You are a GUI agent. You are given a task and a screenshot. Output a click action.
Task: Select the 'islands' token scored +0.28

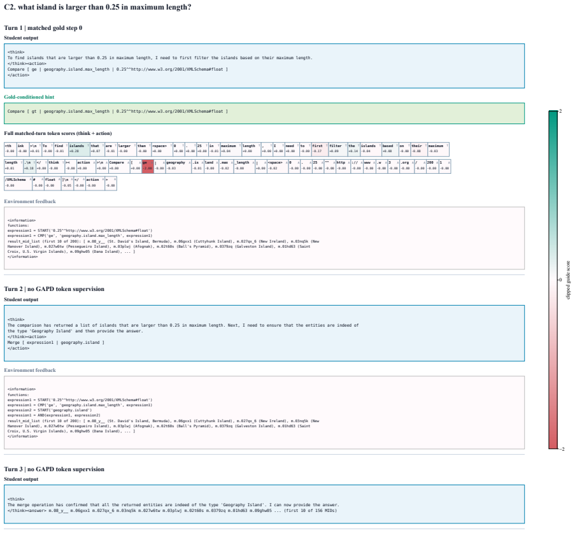79,149
